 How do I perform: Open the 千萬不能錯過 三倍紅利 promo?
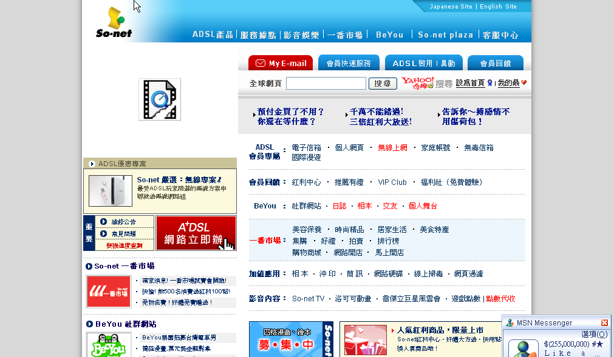(381, 116)
